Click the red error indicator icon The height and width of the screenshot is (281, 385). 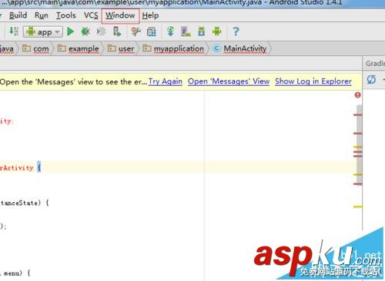click(357, 95)
